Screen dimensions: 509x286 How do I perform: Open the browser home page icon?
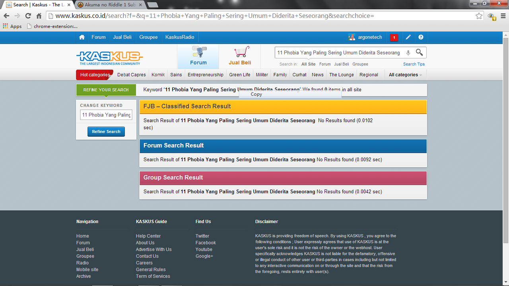39,16
